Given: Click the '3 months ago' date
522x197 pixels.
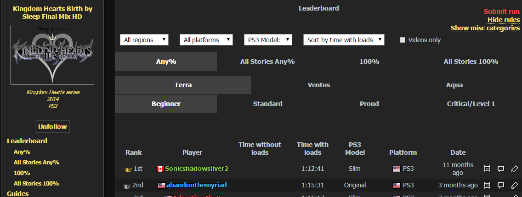Looking at the screenshot, I should 458,185.
